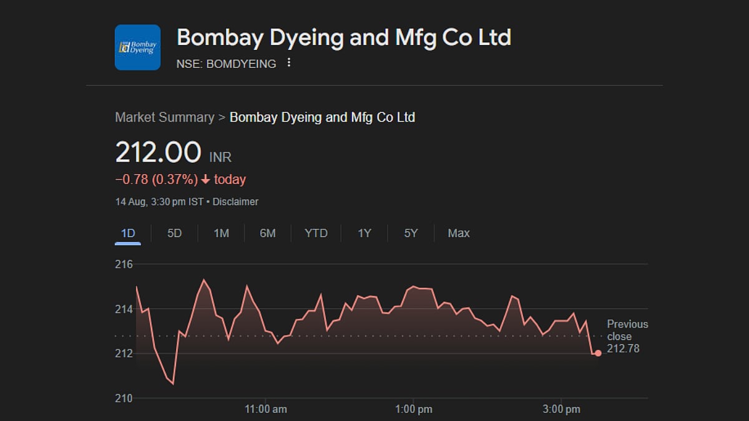Show the 6M price chart
749x421 pixels.
point(268,233)
